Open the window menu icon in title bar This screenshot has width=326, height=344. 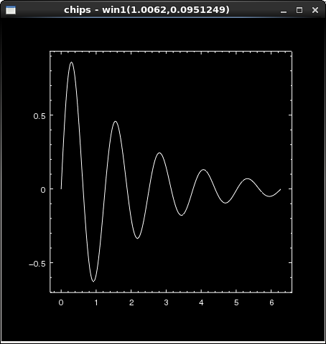pos(11,10)
